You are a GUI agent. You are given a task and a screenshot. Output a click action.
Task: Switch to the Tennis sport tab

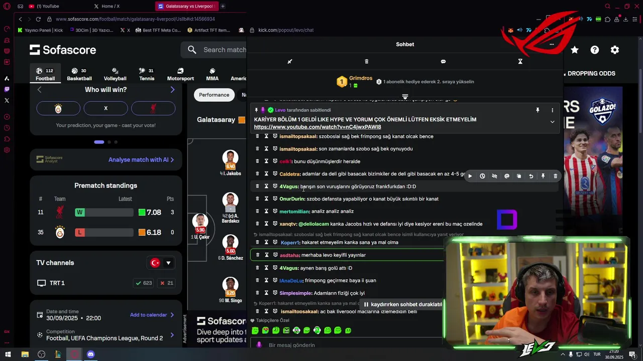click(x=147, y=74)
